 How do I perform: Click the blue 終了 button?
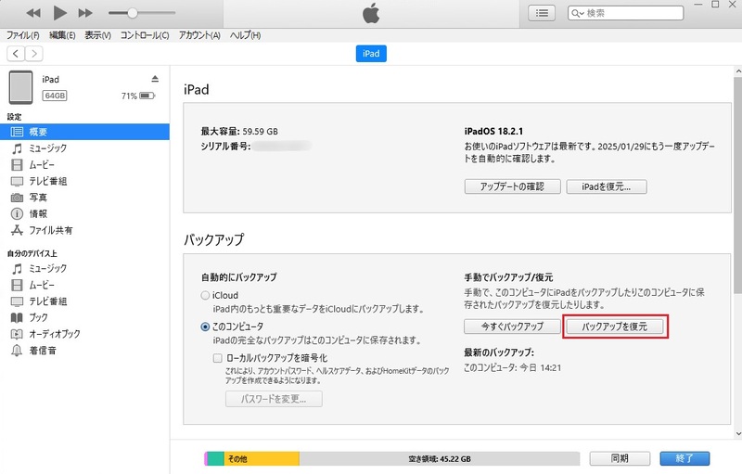684,458
